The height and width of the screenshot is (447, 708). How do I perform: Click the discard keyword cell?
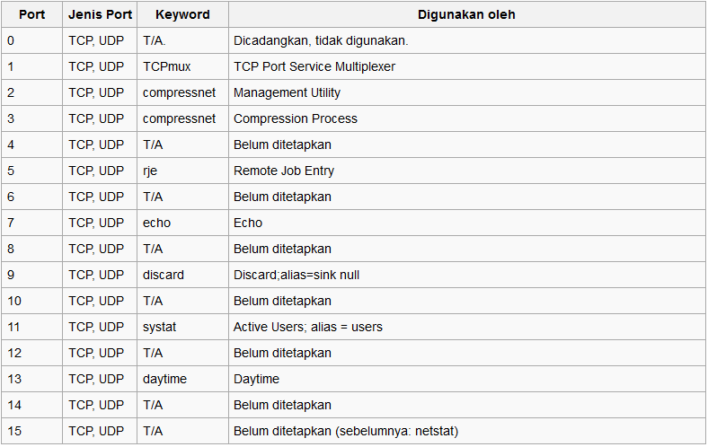coord(163,275)
